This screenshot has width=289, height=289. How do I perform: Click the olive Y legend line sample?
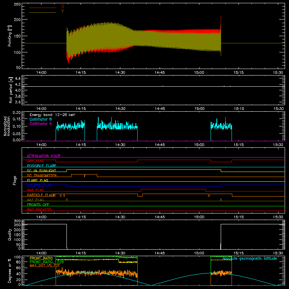point(43,13)
